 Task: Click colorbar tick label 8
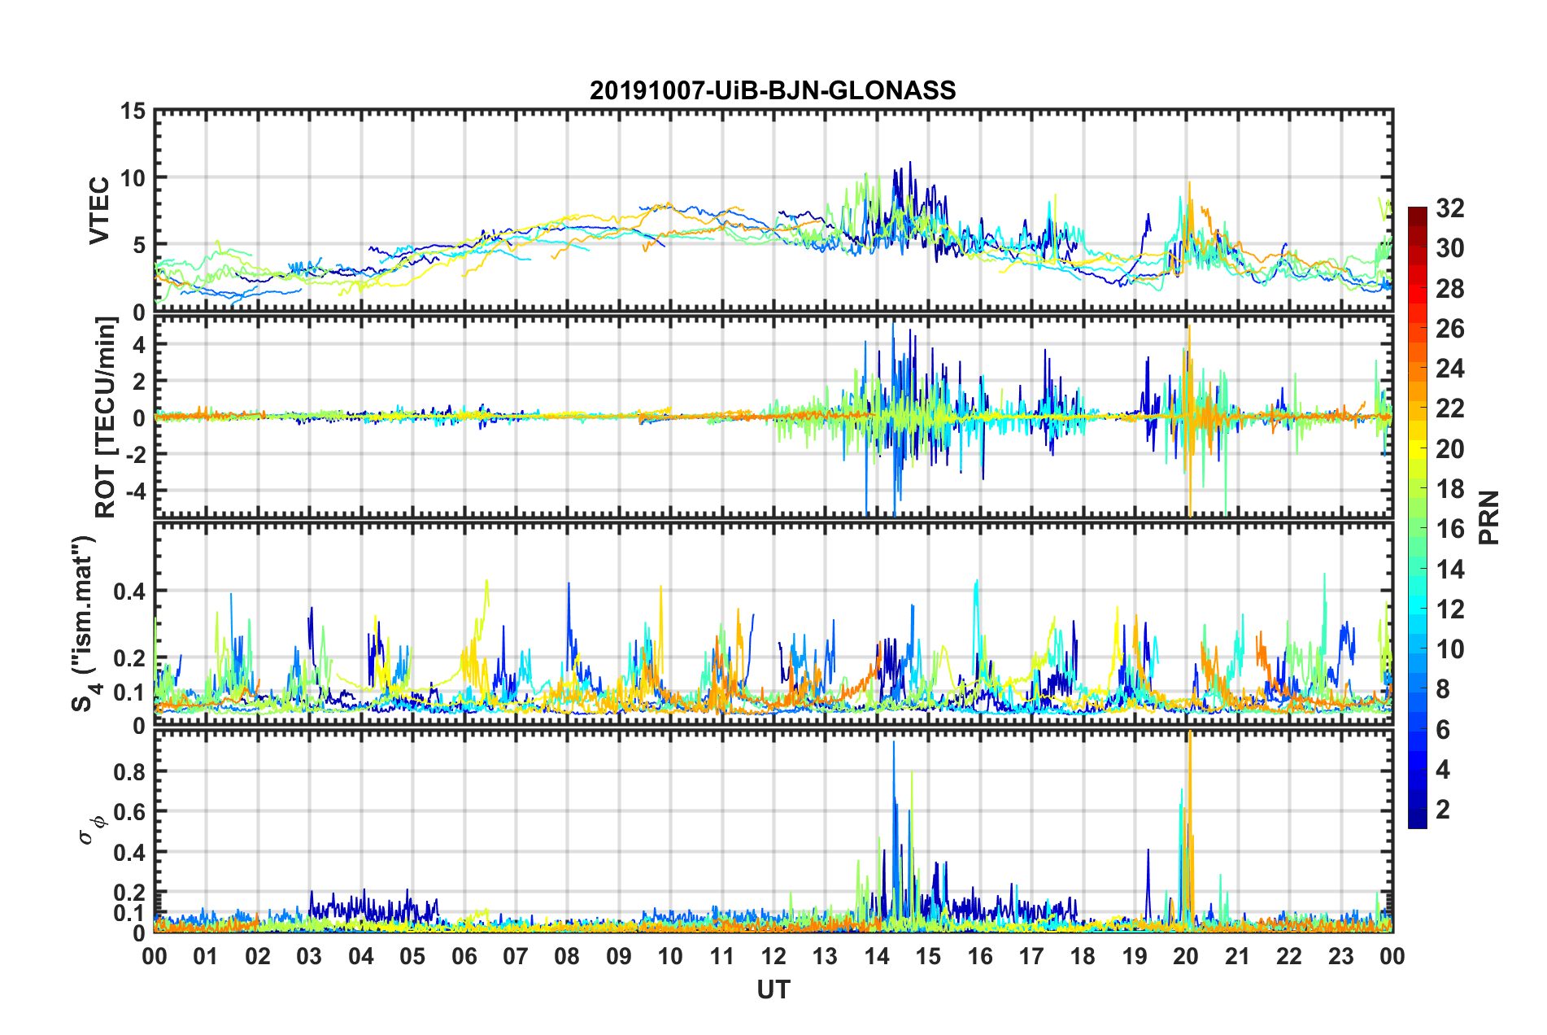tap(1443, 689)
